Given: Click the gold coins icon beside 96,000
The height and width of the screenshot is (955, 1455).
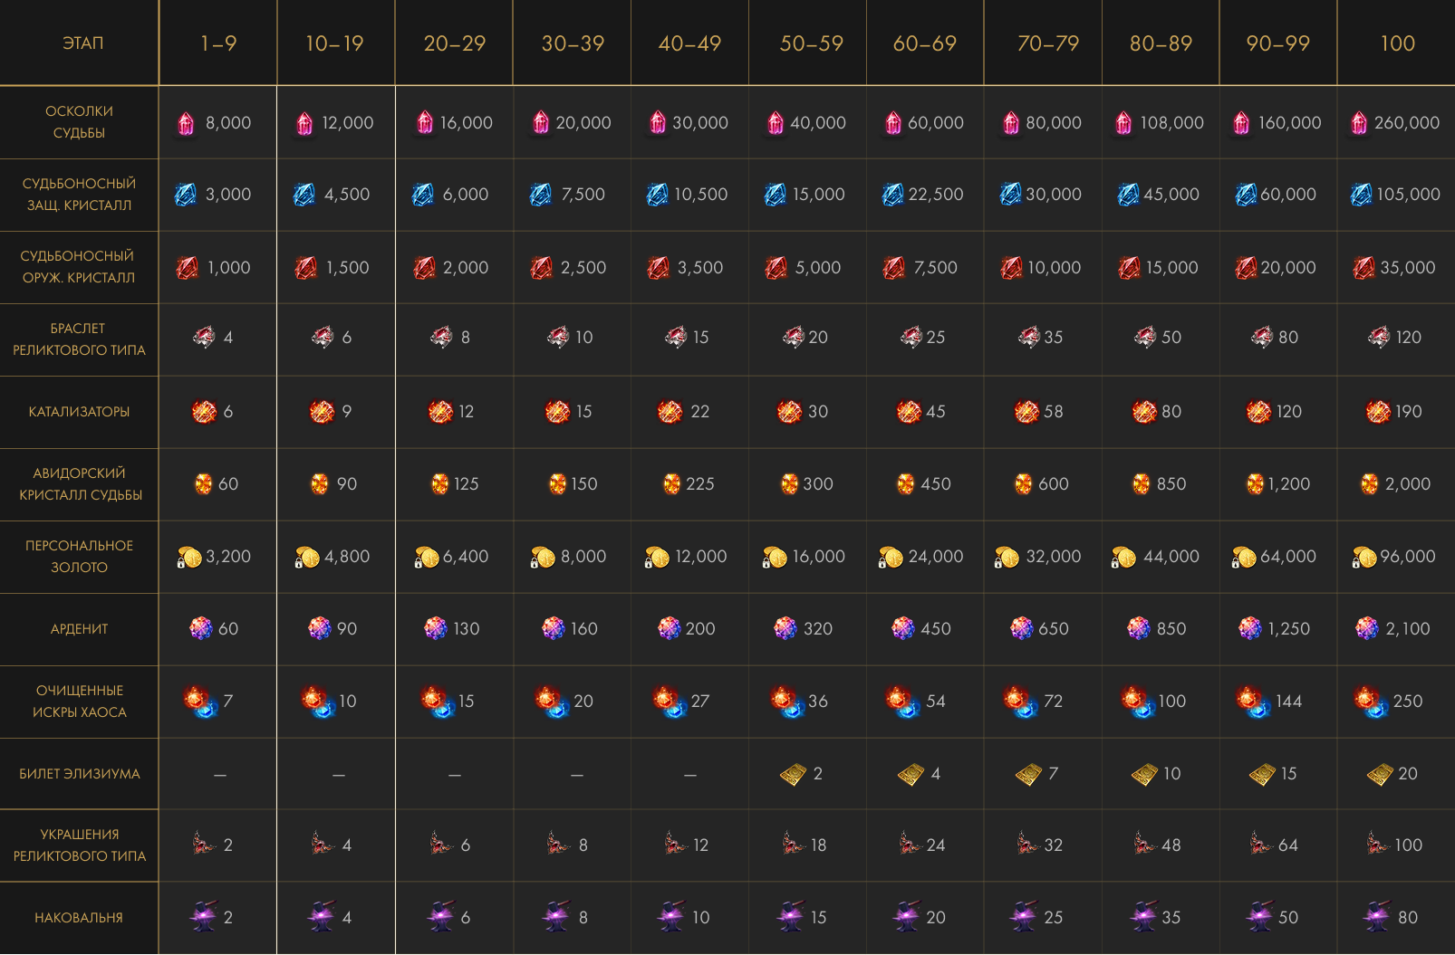Looking at the screenshot, I should click(x=1363, y=558).
